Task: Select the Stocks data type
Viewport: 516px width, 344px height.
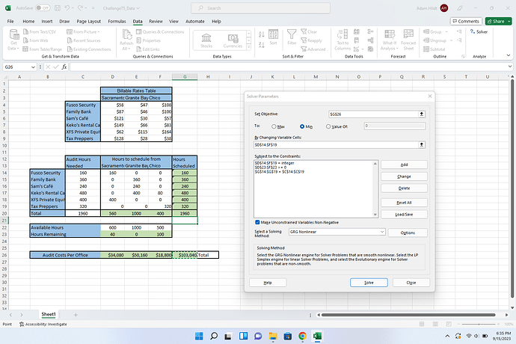Action: (206, 40)
